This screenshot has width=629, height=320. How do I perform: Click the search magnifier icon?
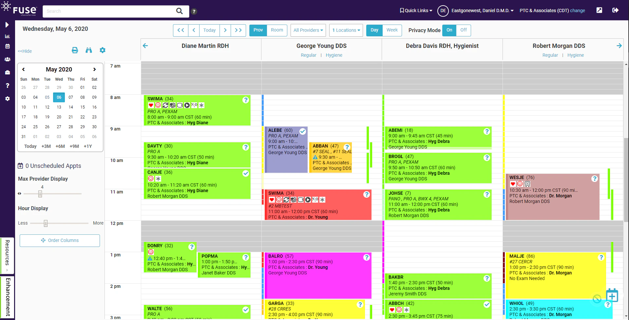[180, 11]
